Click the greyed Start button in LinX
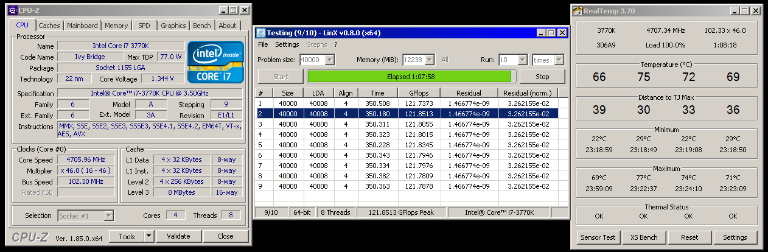The width and height of the screenshot is (768, 252). 281,77
